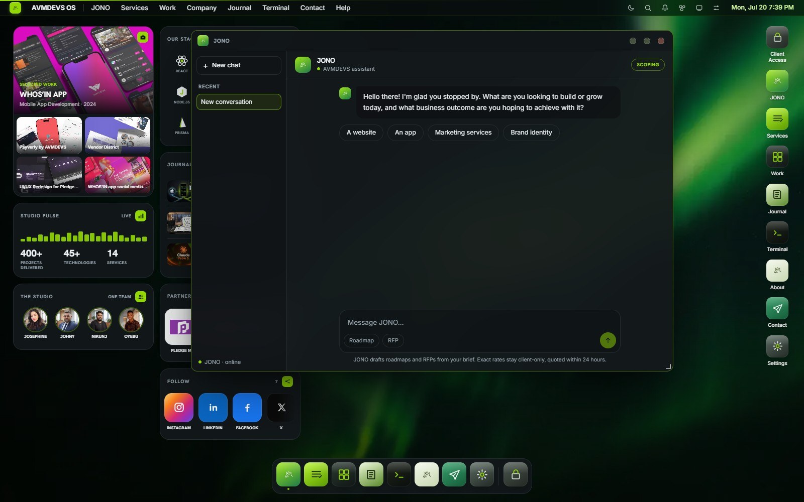Open the 'Vendor District' thumbnail
This screenshot has height=502, width=804.
(x=118, y=135)
